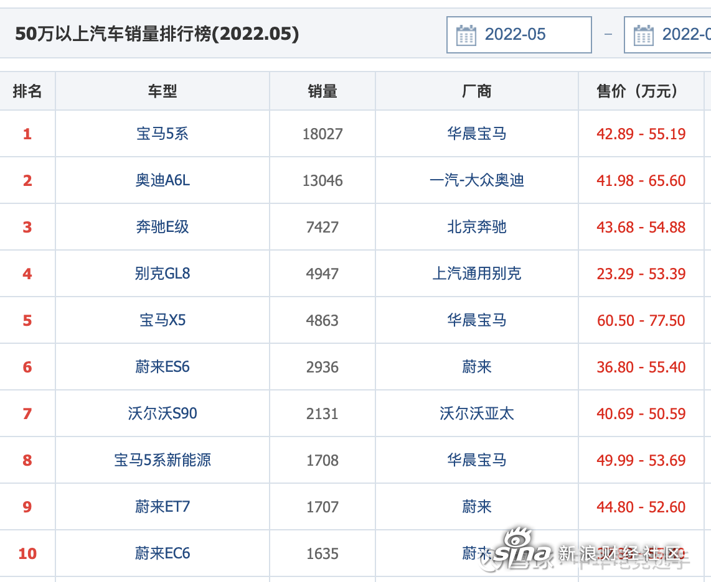This screenshot has width=711, height=582.
Task: Click sales figure 13046
Action: pos(323,181)
